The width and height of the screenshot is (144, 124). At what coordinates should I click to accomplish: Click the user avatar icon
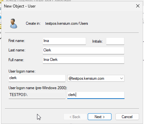(14, 23)
